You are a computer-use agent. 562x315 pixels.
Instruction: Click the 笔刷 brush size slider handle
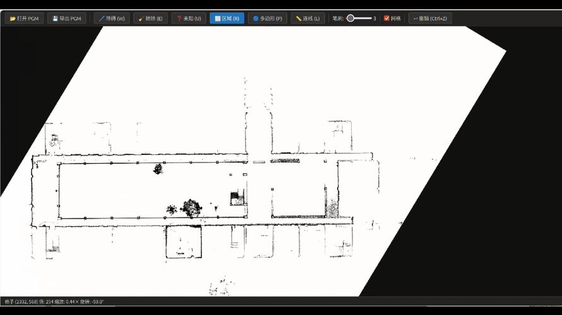[350, 18]
